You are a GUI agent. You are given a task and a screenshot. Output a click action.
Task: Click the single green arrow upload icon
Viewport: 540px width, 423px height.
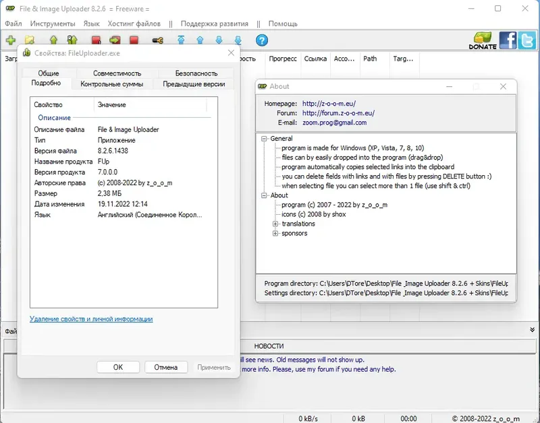53,40
